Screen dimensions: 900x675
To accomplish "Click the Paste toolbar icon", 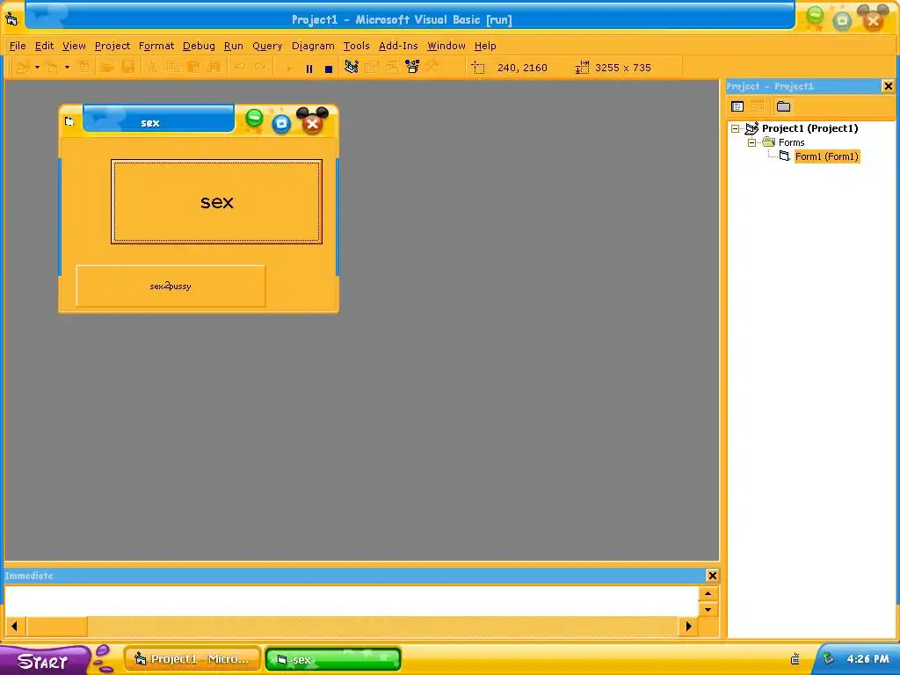I will 194,67.
